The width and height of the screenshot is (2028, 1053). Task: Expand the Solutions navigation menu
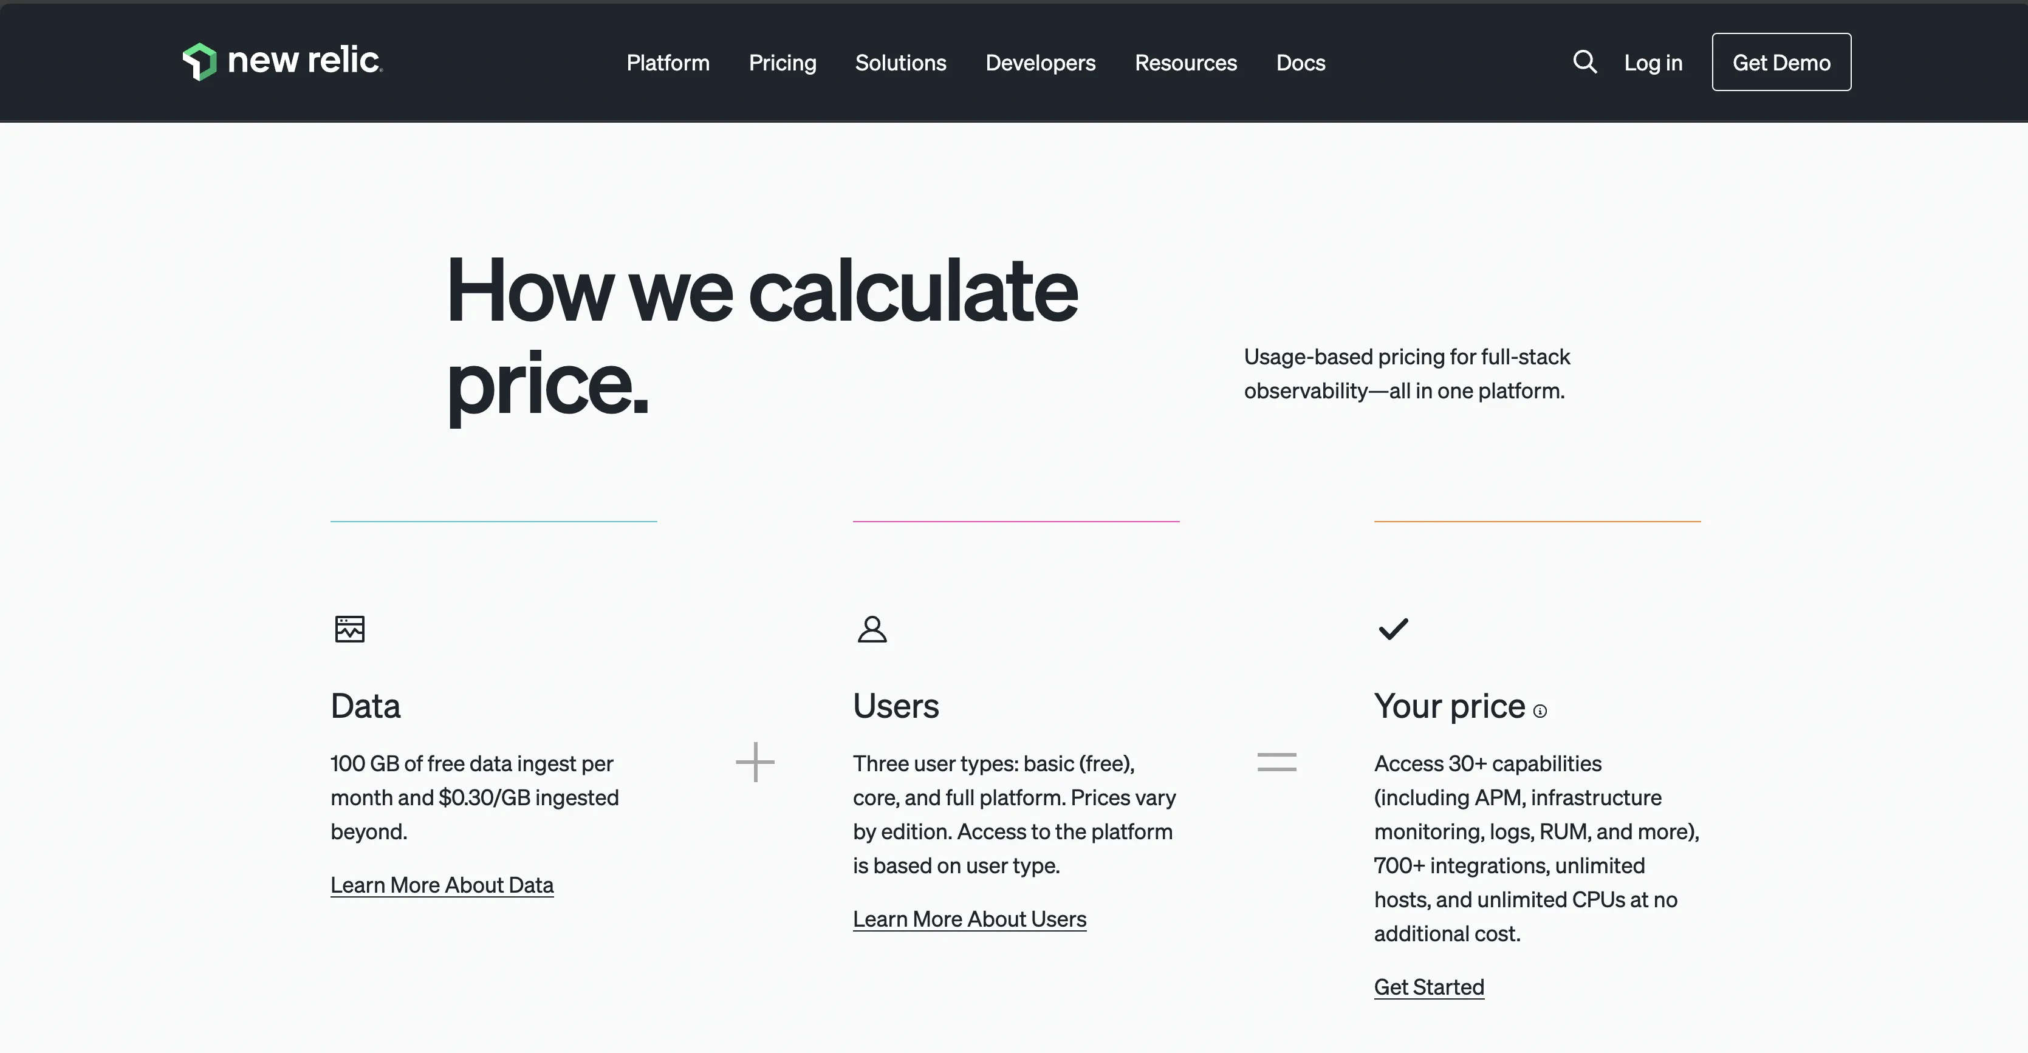900,62
